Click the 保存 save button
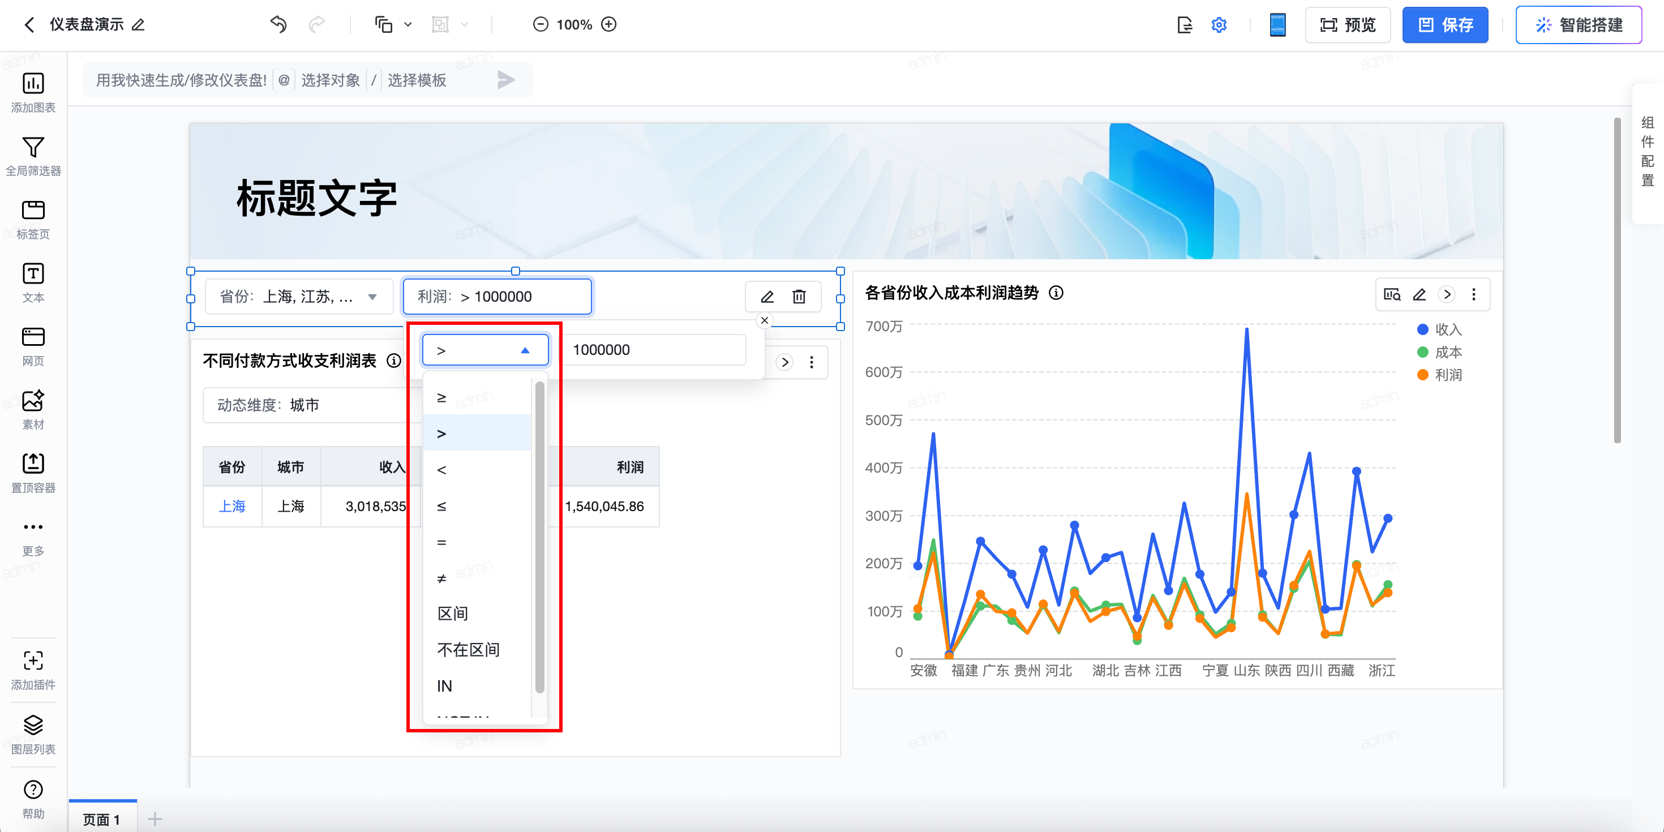 click(x=1445, y=24)
